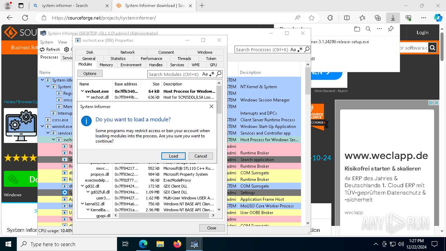Click the magnifier icon in Search Modules
The height and width of the screenshot is (251, 446).
click(219, 74)
